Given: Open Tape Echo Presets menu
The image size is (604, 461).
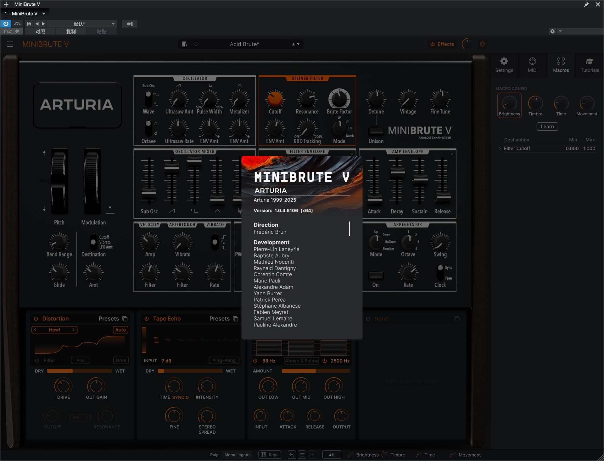Looking at the screenshot, I should 220,319.
